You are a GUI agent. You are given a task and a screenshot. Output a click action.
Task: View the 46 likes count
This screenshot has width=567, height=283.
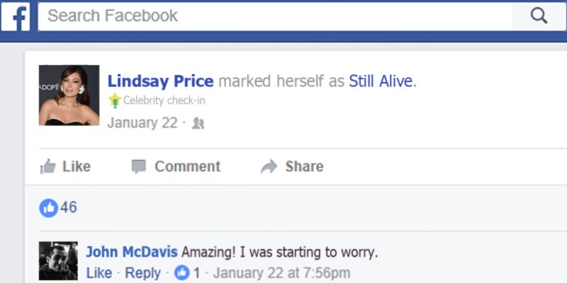[68, 207]
